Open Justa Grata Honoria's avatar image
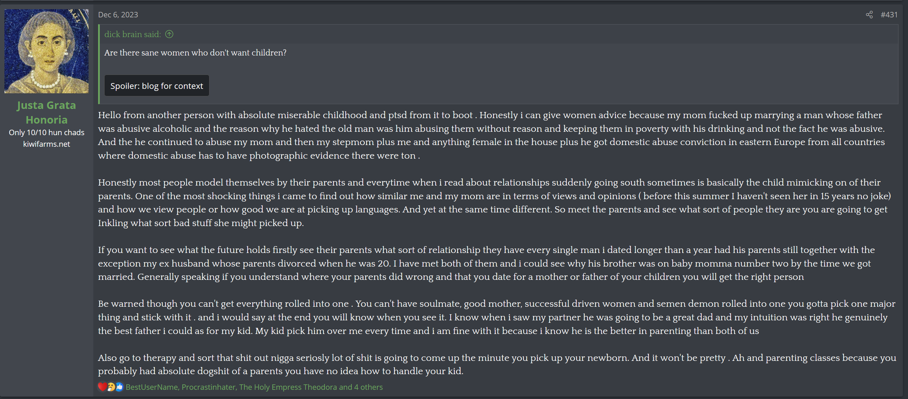908x399 pixels. [x=47, y=51]
